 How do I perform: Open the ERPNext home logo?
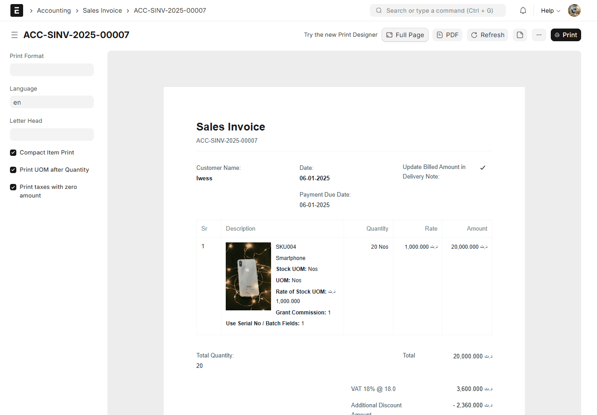pos(17,10)
